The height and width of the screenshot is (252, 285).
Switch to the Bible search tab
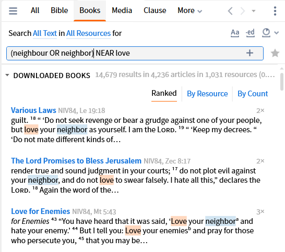pos(60,10)
